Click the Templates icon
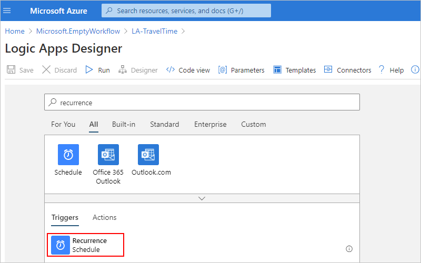The width and height of the screenshot is (421, 263). [277, 70]
